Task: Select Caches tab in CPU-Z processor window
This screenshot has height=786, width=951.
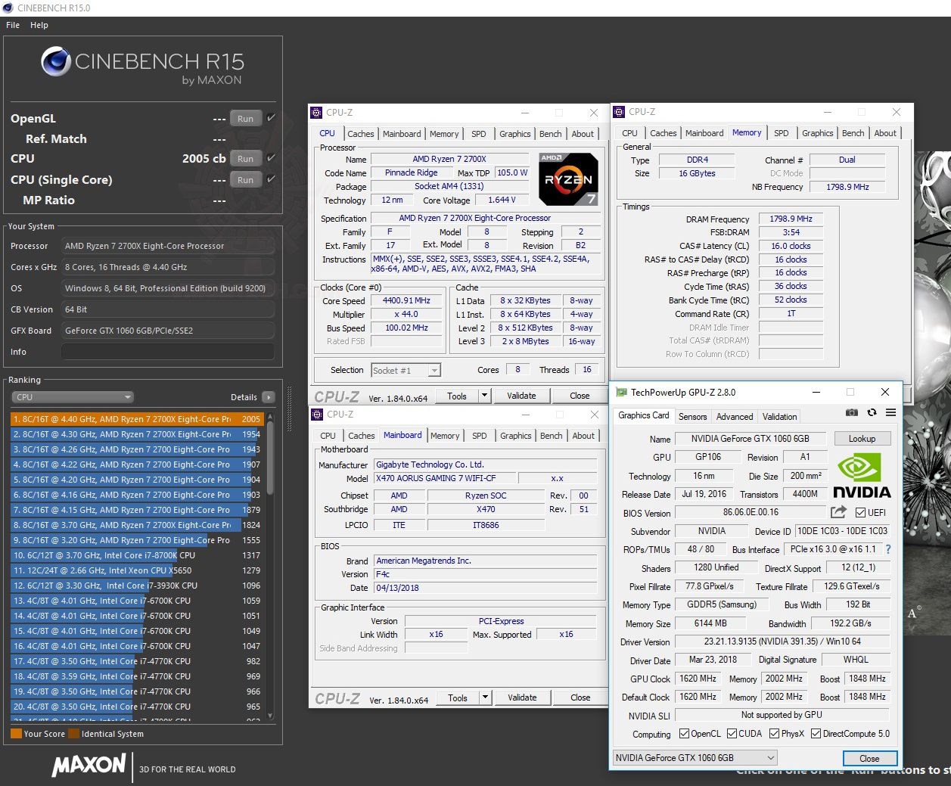Action: point(361,134)
